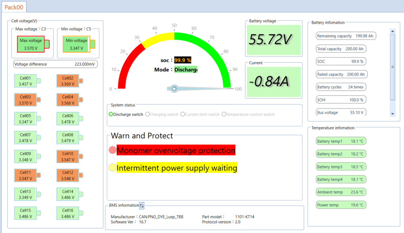Click the yellow intermittent power indicator
404x233 pixels.
tap(112, 168)
